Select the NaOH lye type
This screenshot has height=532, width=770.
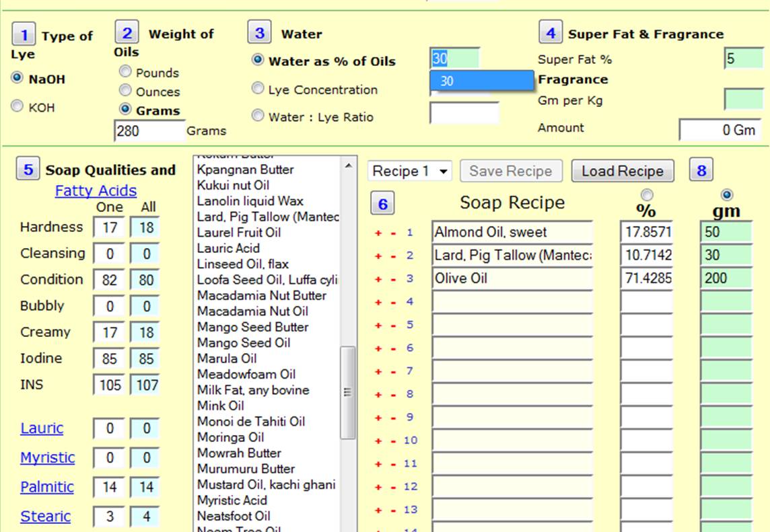(x=17, y=77)
